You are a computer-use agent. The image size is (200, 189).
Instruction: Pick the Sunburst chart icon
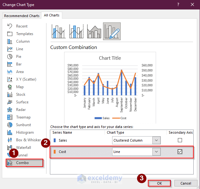click(x=10, y=125)
